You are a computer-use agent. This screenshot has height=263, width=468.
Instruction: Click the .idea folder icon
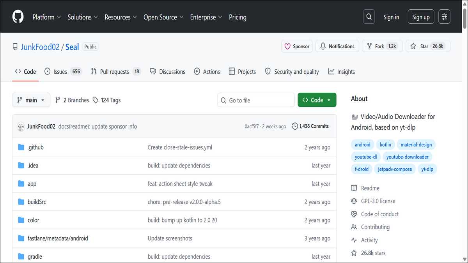pyautogui.click(x=21, y=166)
